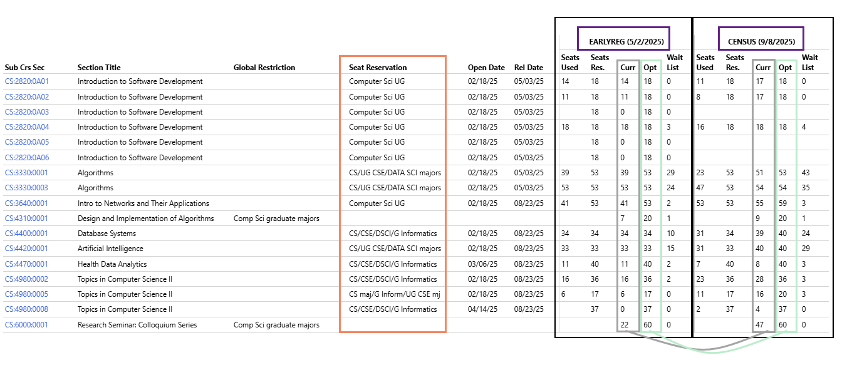The height and width of the screenshot is (370, 857).
Task: Open the CS:3640:0001 Networks course link
Action: click(25, 203)
